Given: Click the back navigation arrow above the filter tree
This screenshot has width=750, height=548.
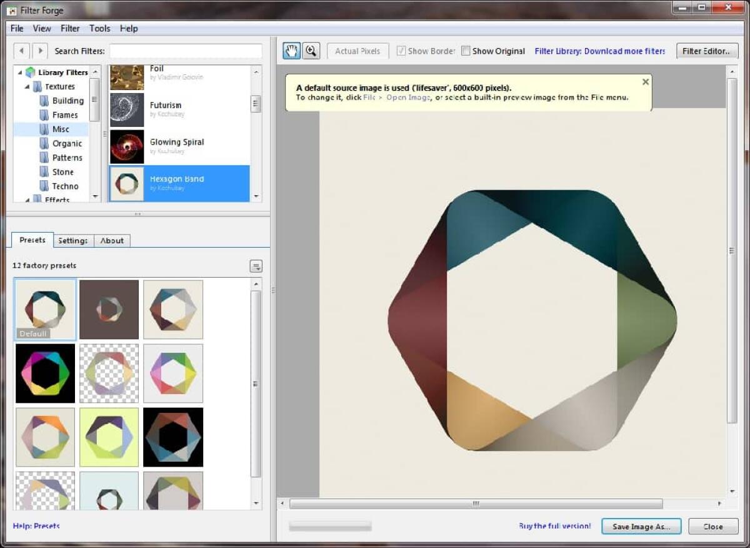Looking at the screenshot, I should pyautogui.click(x=21, y=51).
